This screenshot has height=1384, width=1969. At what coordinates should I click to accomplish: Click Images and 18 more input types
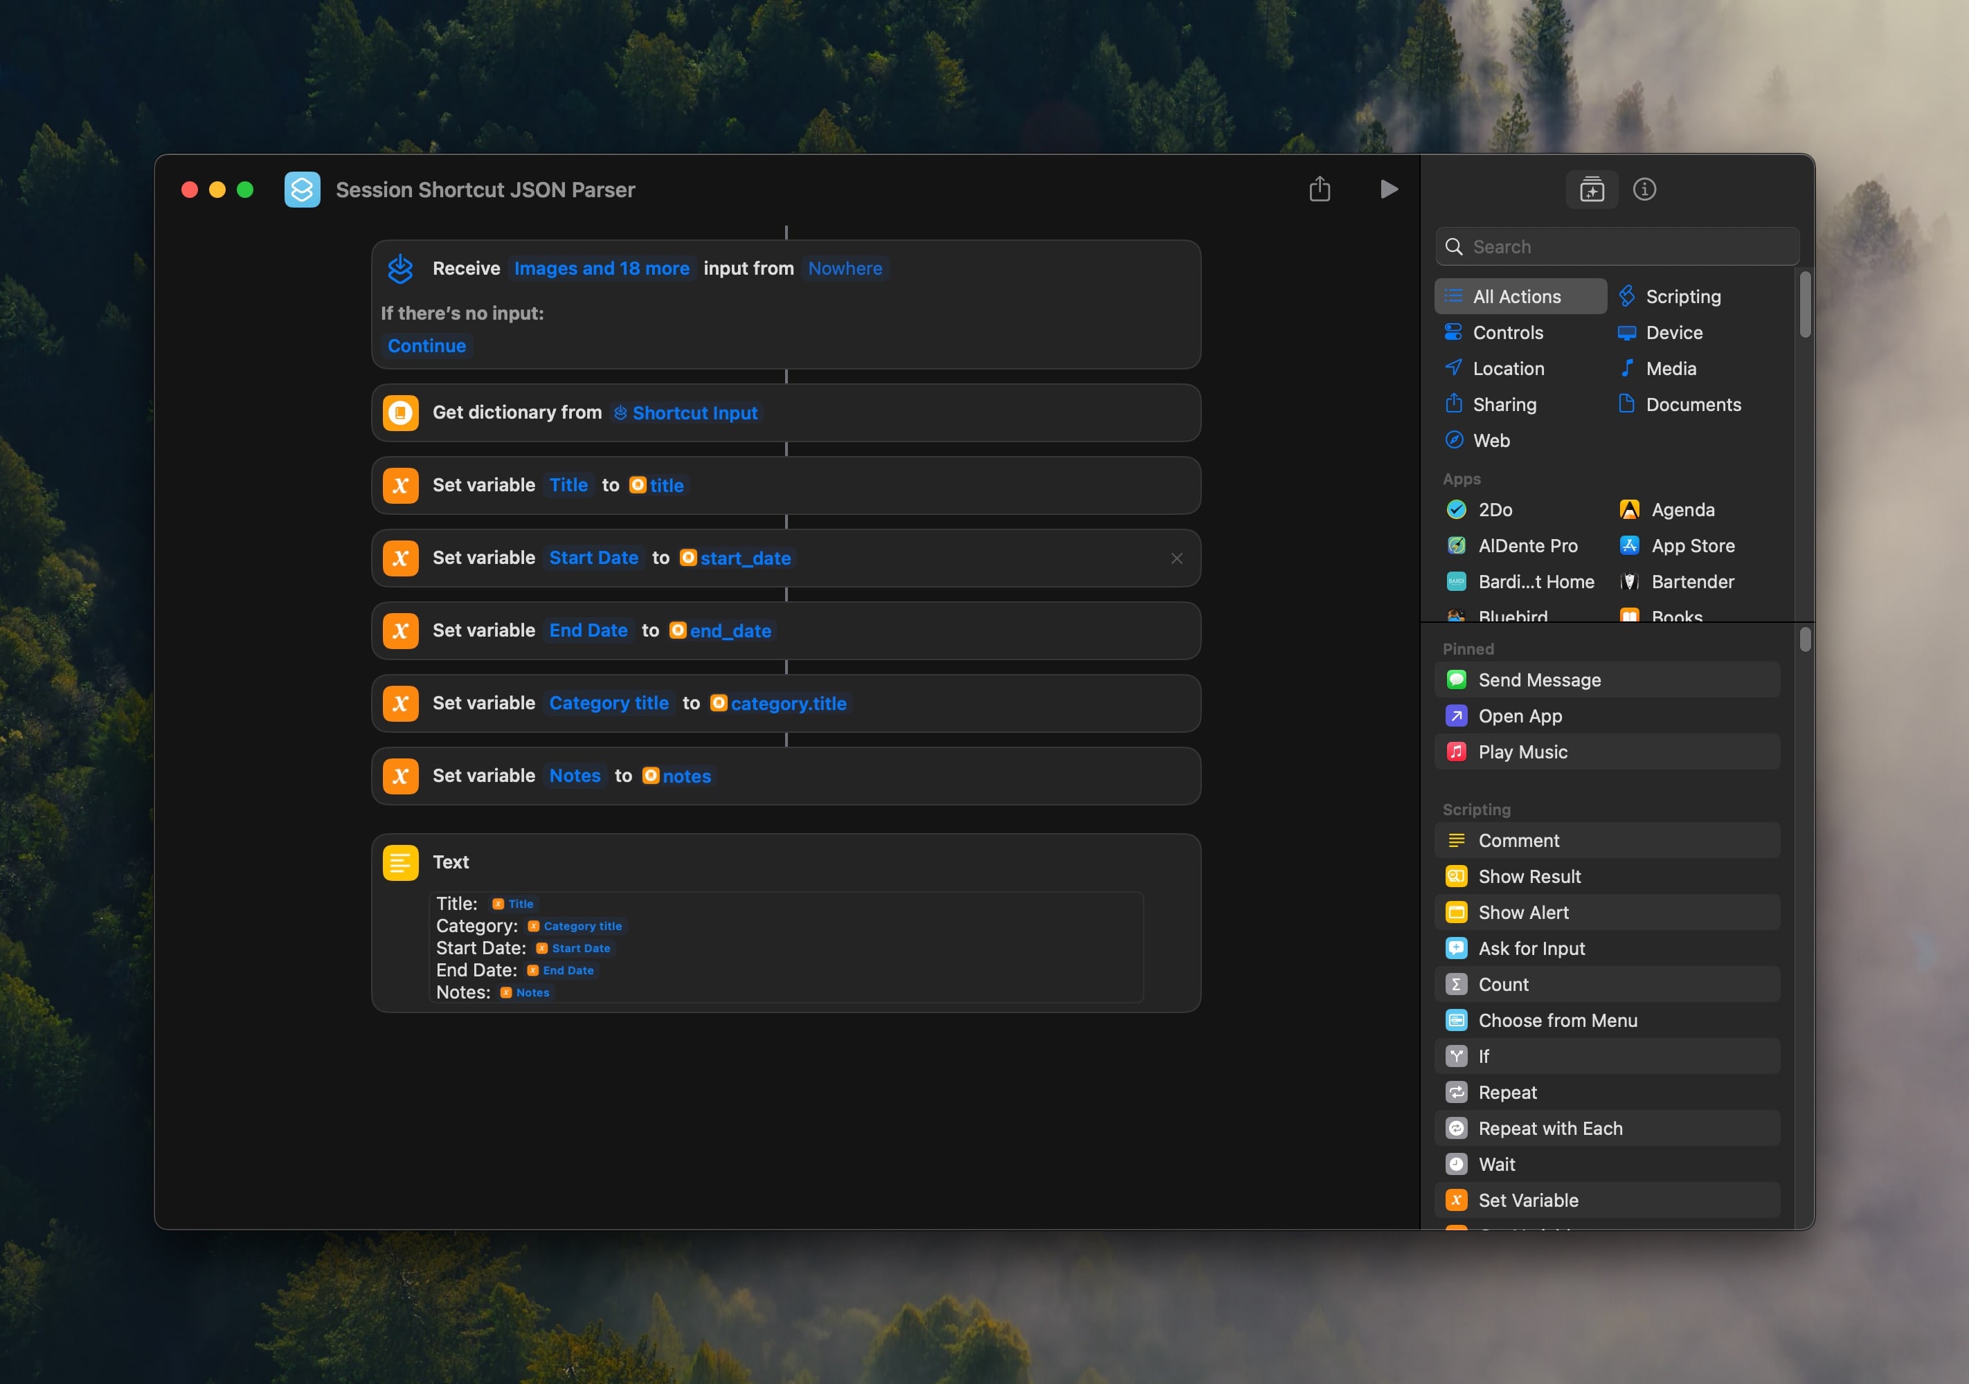[x=601, y=266]
